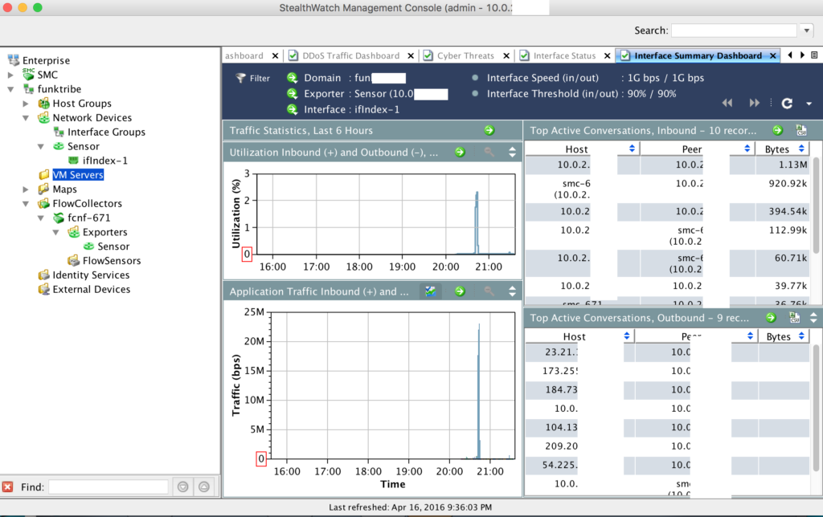
Task: Click green arrow beside Traffic Statistics title
Action: 489,130
